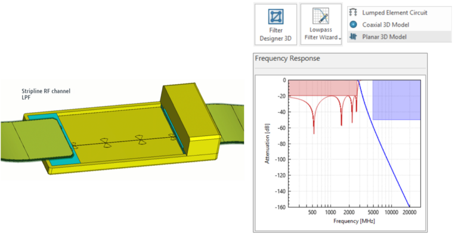Select the red passband region in plot
The height and width of the screenshot is (235, 458).
323,88
